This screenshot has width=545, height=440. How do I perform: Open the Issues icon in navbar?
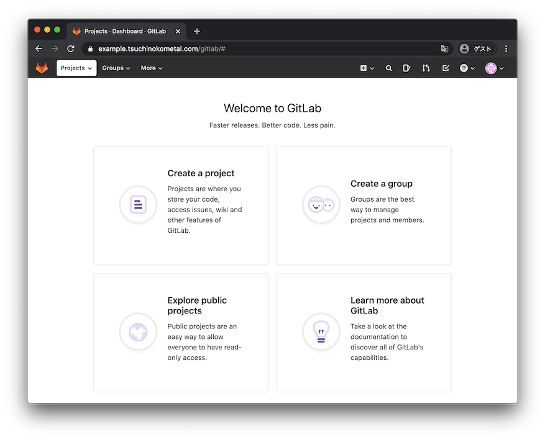(x=406, y=68)
